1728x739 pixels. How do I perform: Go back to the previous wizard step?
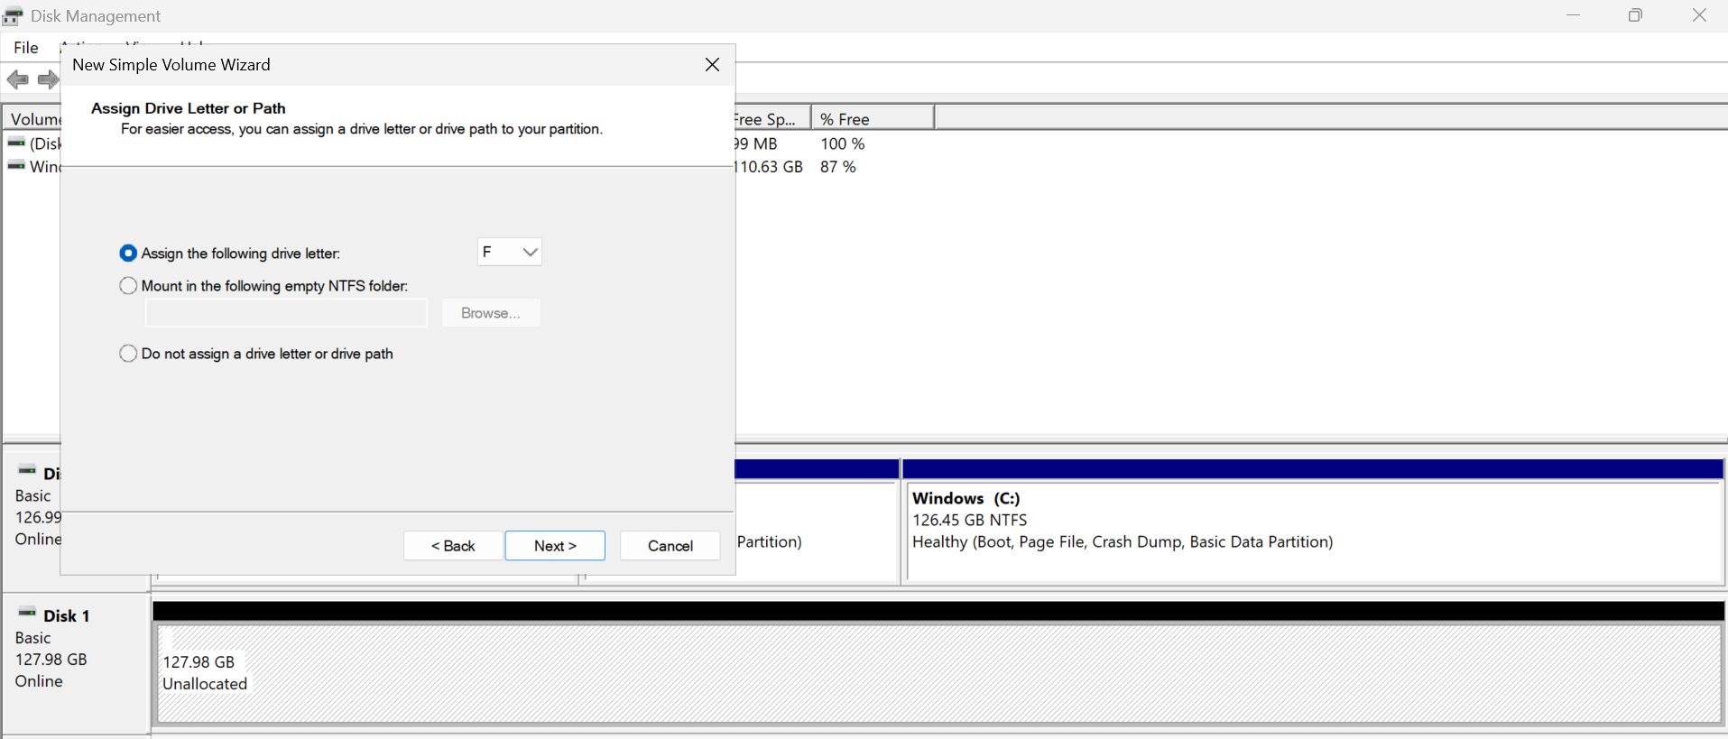click(453, 546)
